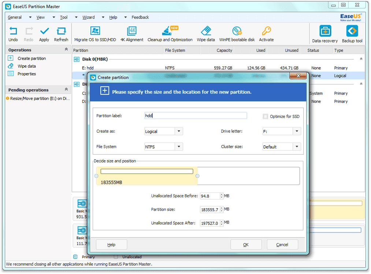Screen dimensions: 371x274
Task: Open the General menu
Action: click(x=15, y=17)
